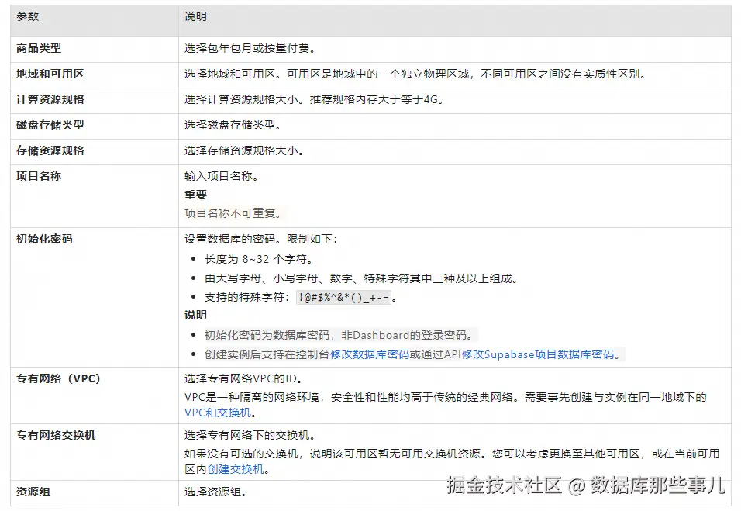Select note 非Dashboard的登录密码
Viewport: 741px width, 511px height.
407,335
